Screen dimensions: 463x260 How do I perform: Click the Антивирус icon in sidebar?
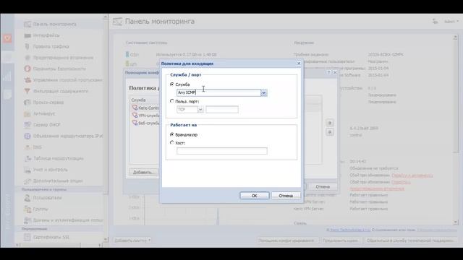pyautogui.click(x=27, y=113)
